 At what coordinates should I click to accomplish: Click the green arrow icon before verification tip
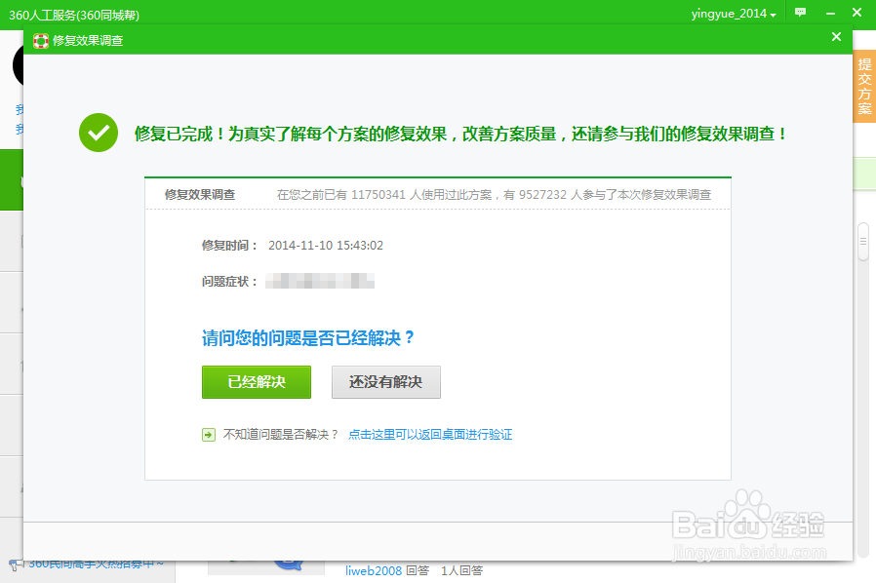pyautogui.click(x=208, y=435)
